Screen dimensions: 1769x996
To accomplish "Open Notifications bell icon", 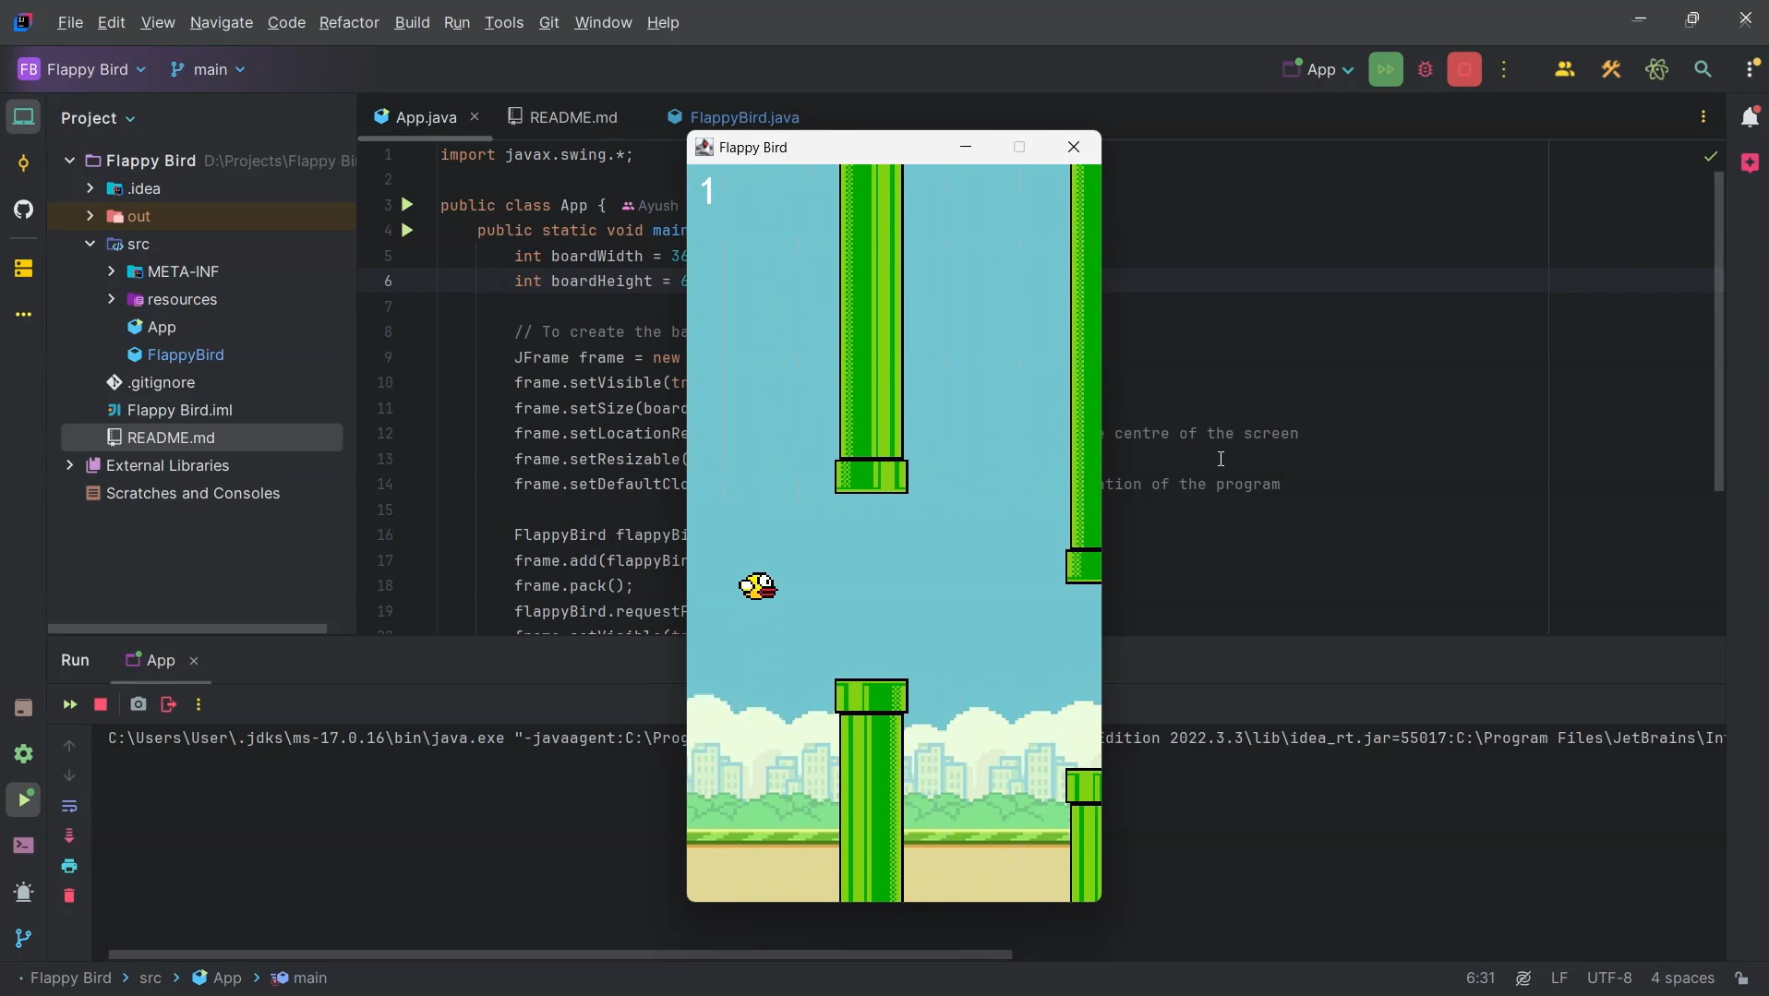I will [1751, 117].
